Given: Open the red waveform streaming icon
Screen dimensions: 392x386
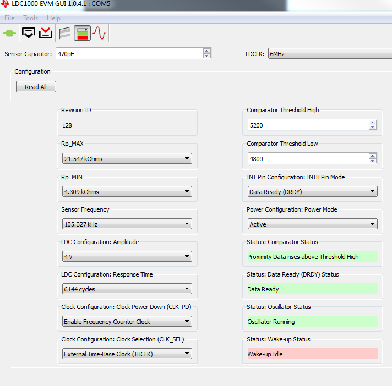Looking at the screenshot, I should click(x=100, y=33).
